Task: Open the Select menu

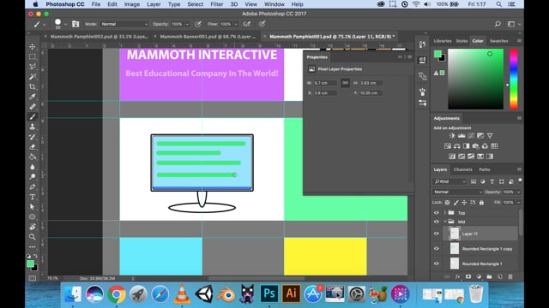Action: pos(195,4)
